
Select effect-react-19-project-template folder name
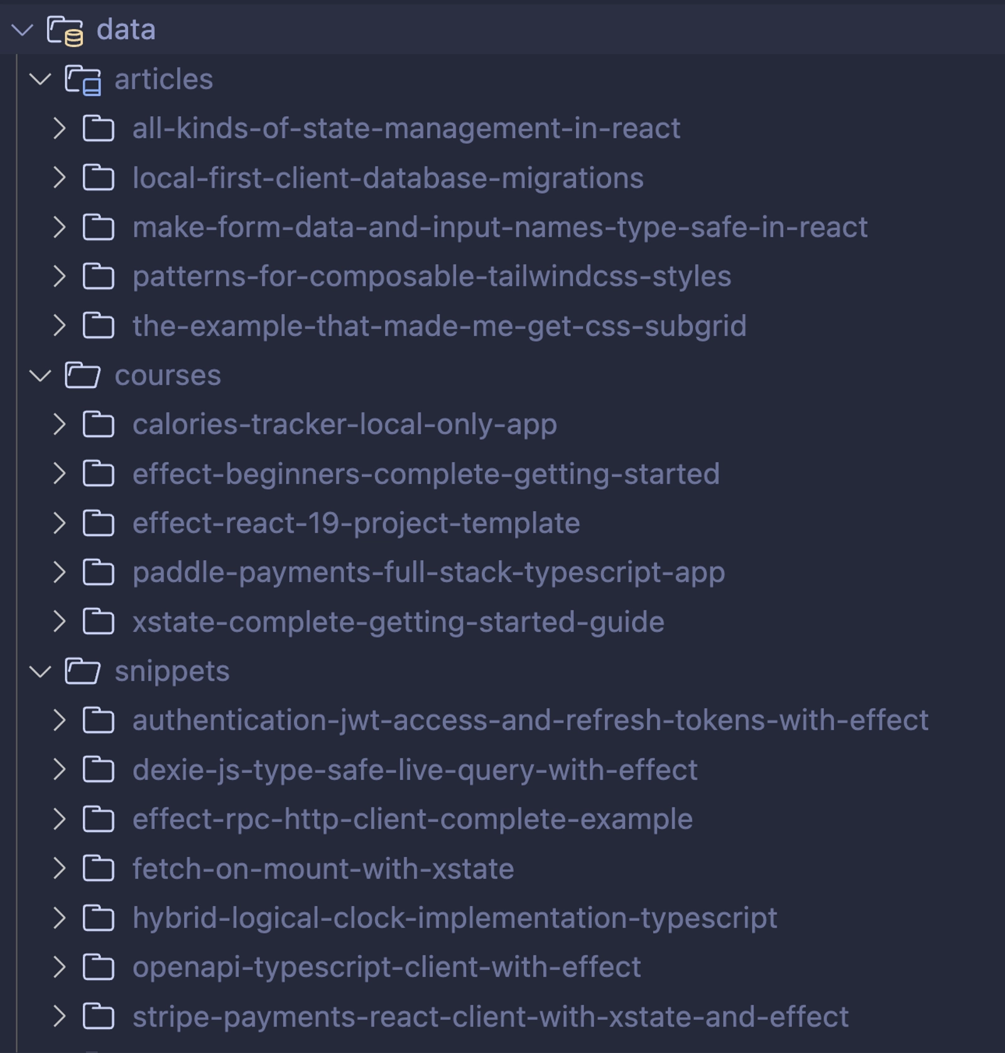click(x=356, y=524)
